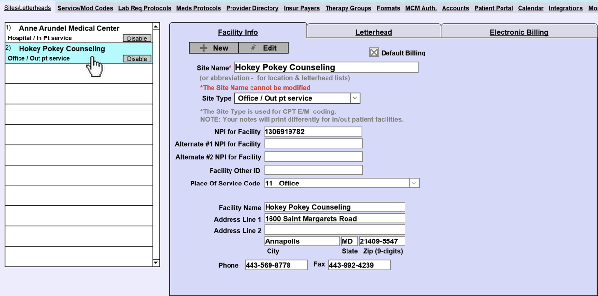Click the State field showing MD
Image resolution: width=598 pixels, height=296 pixels.
coord(349,241)
